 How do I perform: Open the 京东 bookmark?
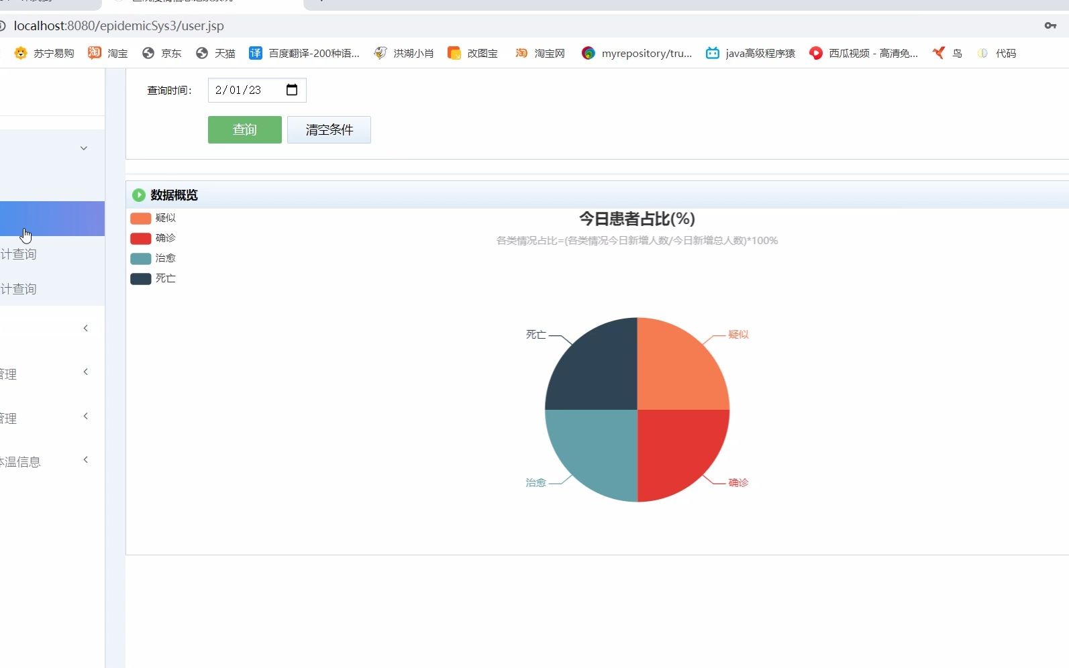pyautogui.click(x=162, y=53)
